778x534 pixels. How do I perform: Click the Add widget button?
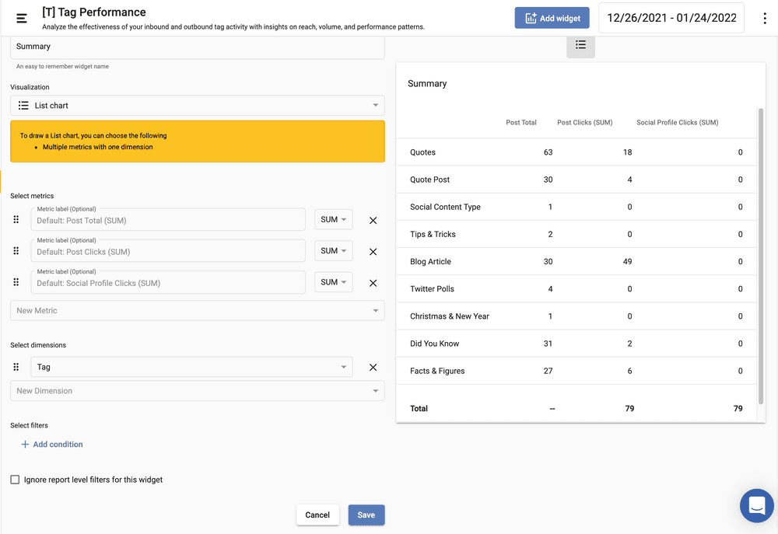552,18
